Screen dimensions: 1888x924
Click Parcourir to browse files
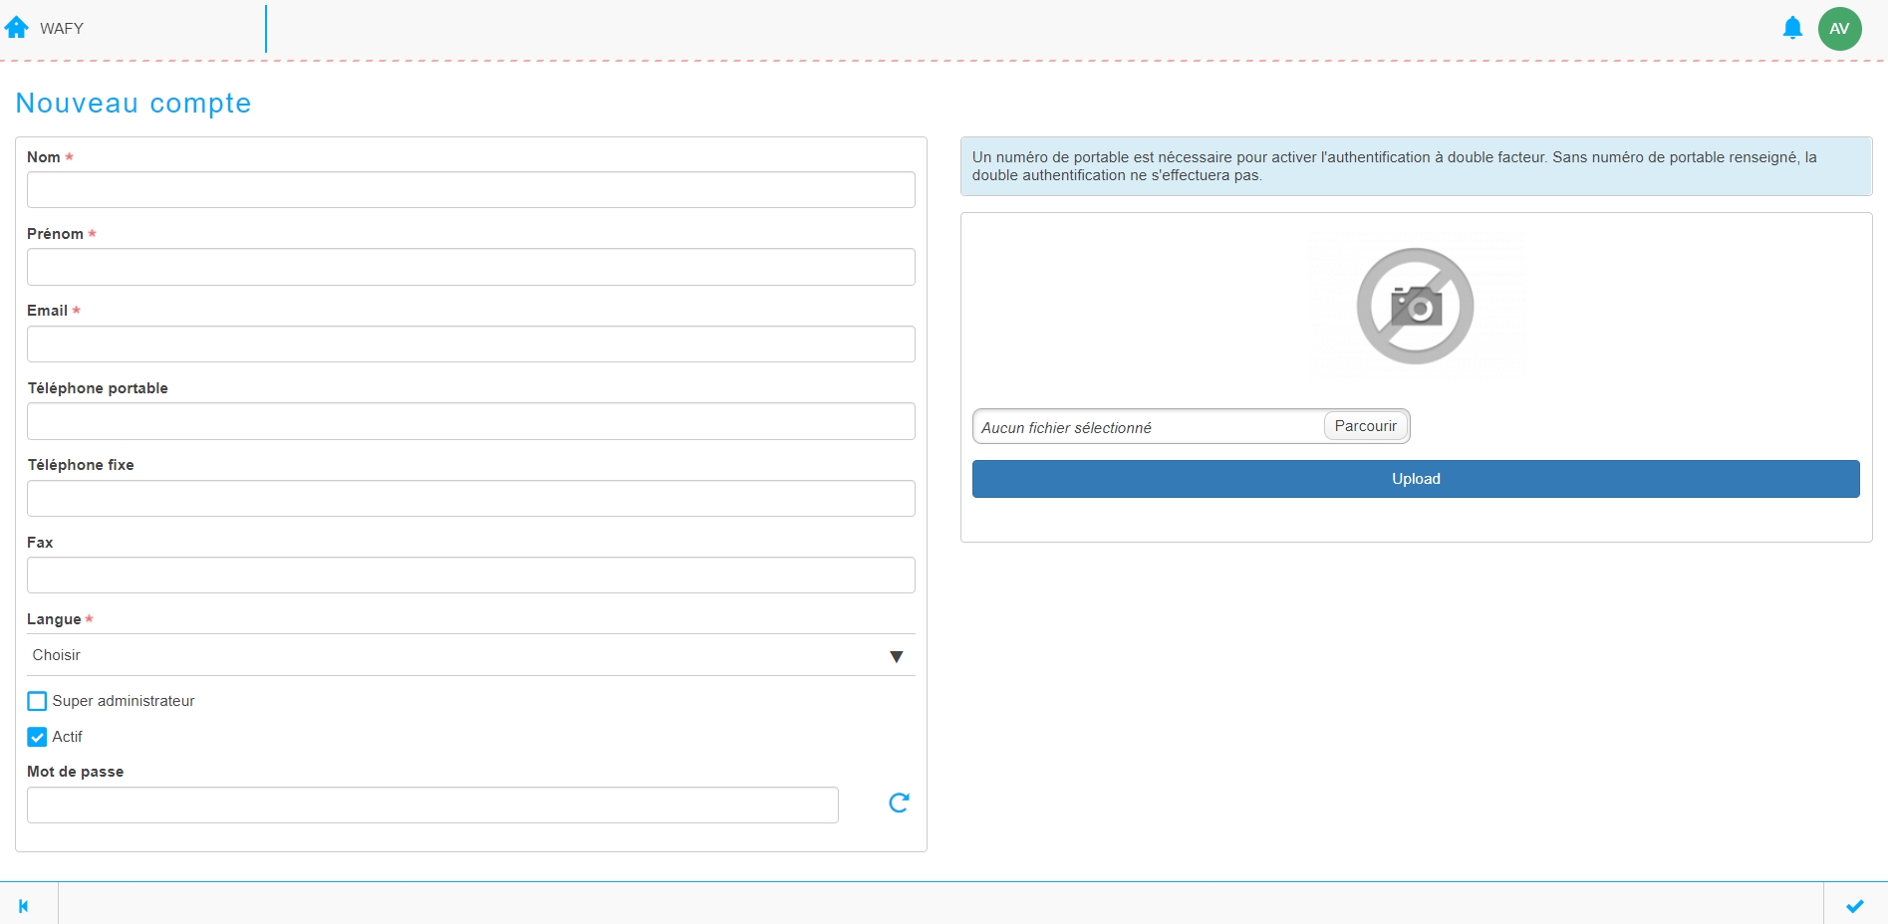pyautogui.click(x=1365, y=426)
